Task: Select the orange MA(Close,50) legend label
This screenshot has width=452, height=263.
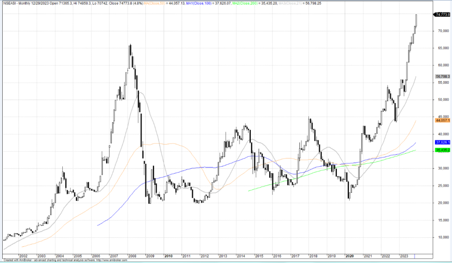Action: (154, 3)
